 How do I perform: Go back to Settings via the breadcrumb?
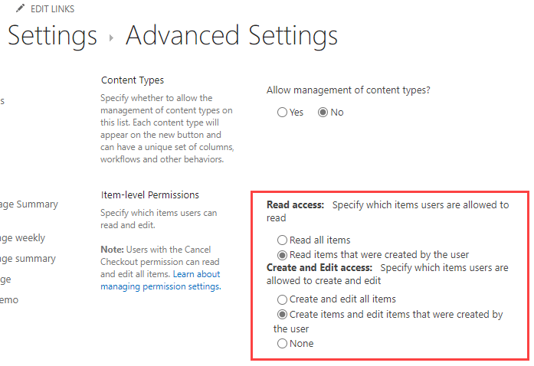coord(52,35)
